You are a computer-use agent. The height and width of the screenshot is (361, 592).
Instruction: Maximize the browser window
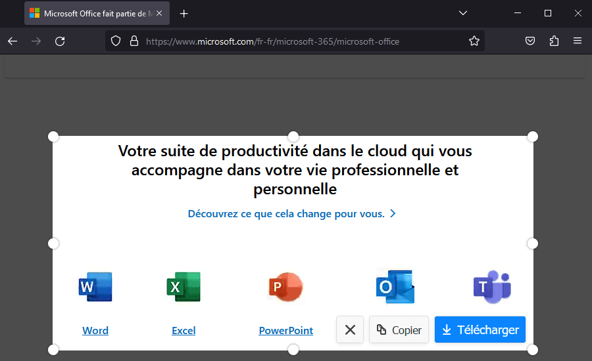[x=548, y=13]
